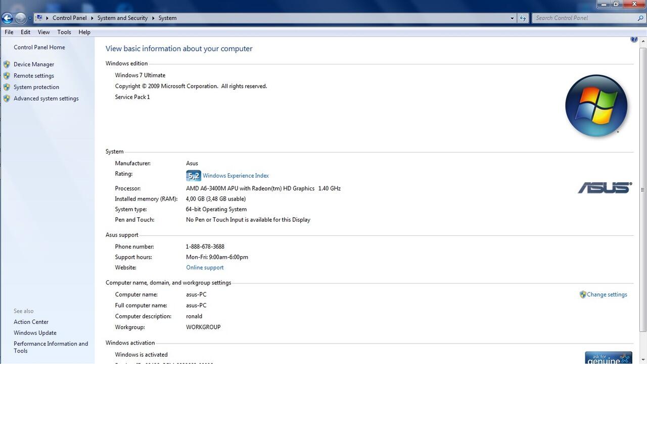Open System protection
This screenshot has height=438, width=647.
pyautogui.click(x=36, y=87)
